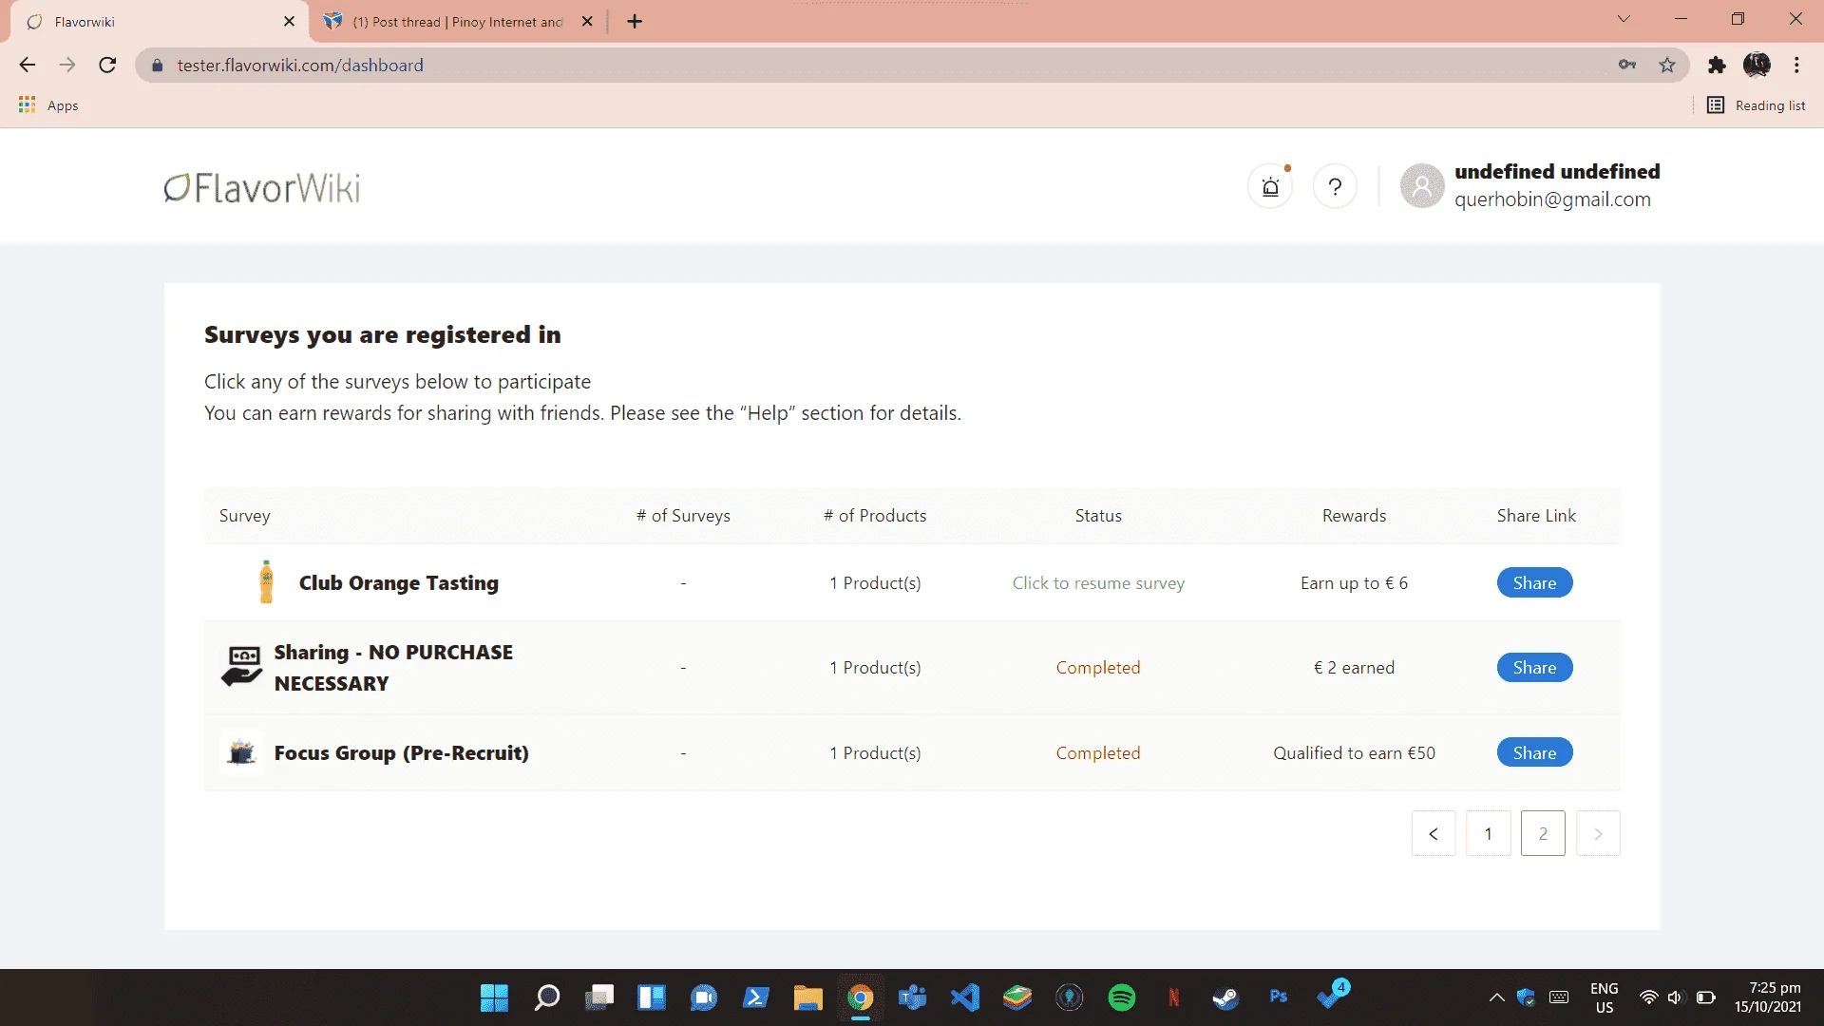The width and height of the screenshot is (1824, 1026).
Task: Open Visual Studio Code from taskbar
Action: [x=965, y=997]
